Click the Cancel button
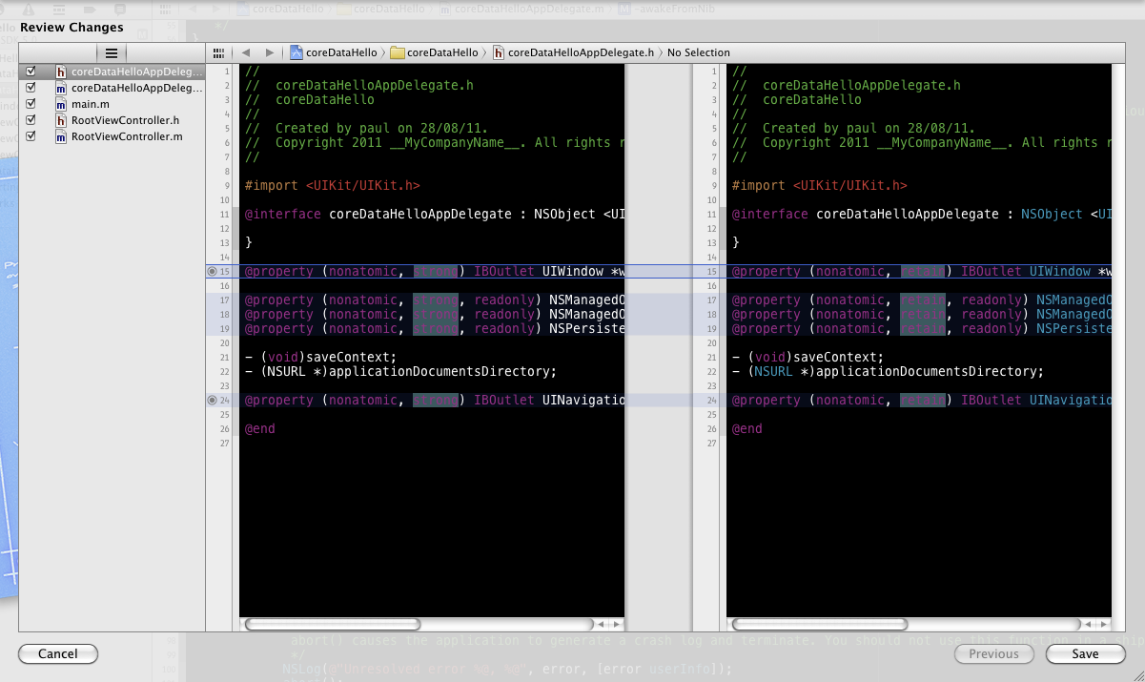This screenshot has width=1145, height=682. [58, 653]
